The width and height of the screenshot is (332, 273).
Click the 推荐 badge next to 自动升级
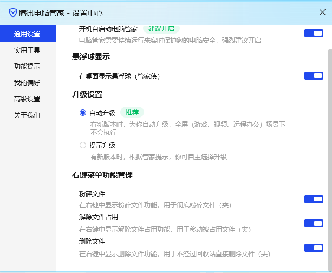point(132,112)
